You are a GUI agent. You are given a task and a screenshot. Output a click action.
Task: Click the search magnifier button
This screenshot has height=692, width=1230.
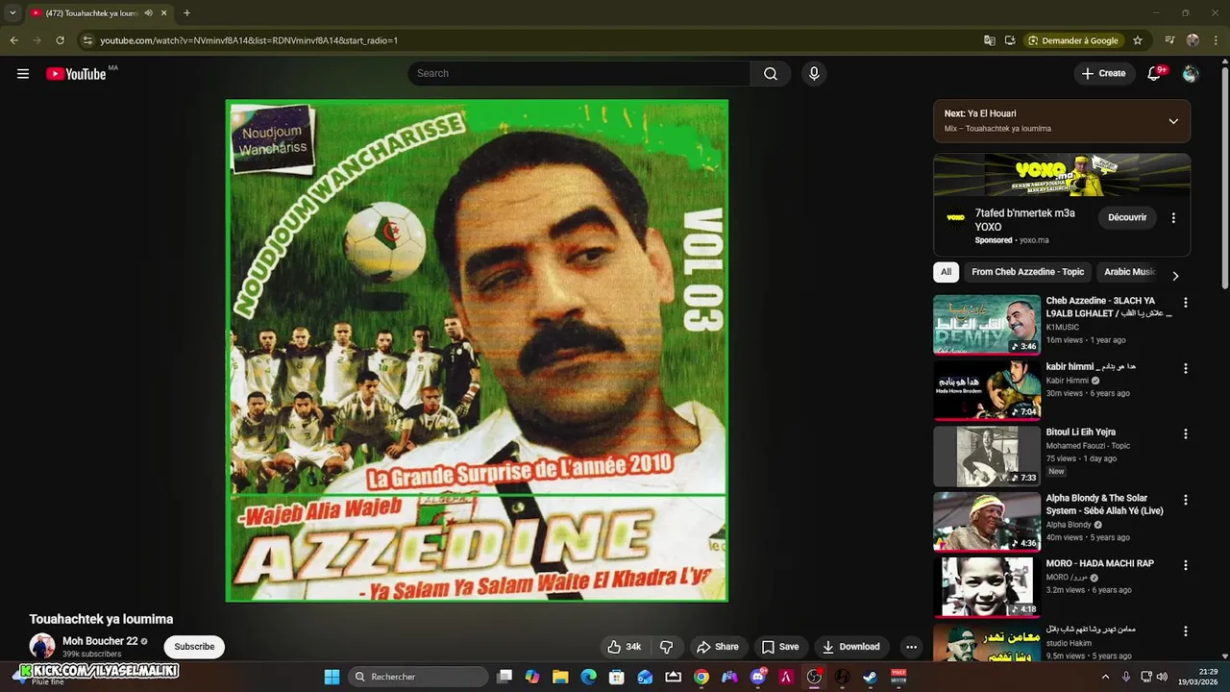(771, 74)
